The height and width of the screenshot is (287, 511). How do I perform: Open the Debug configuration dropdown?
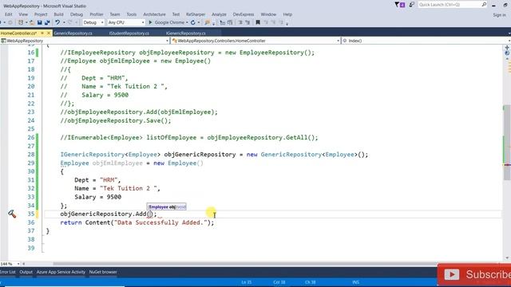click(93, 22)
